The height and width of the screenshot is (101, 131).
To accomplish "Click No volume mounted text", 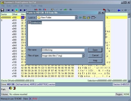I will tap(18, 94).
